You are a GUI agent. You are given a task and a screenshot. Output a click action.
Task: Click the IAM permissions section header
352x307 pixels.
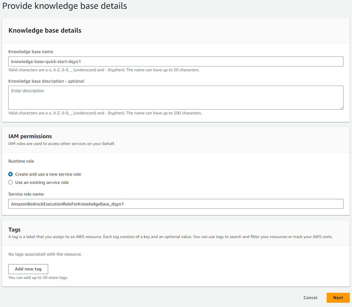click(30, 136)
